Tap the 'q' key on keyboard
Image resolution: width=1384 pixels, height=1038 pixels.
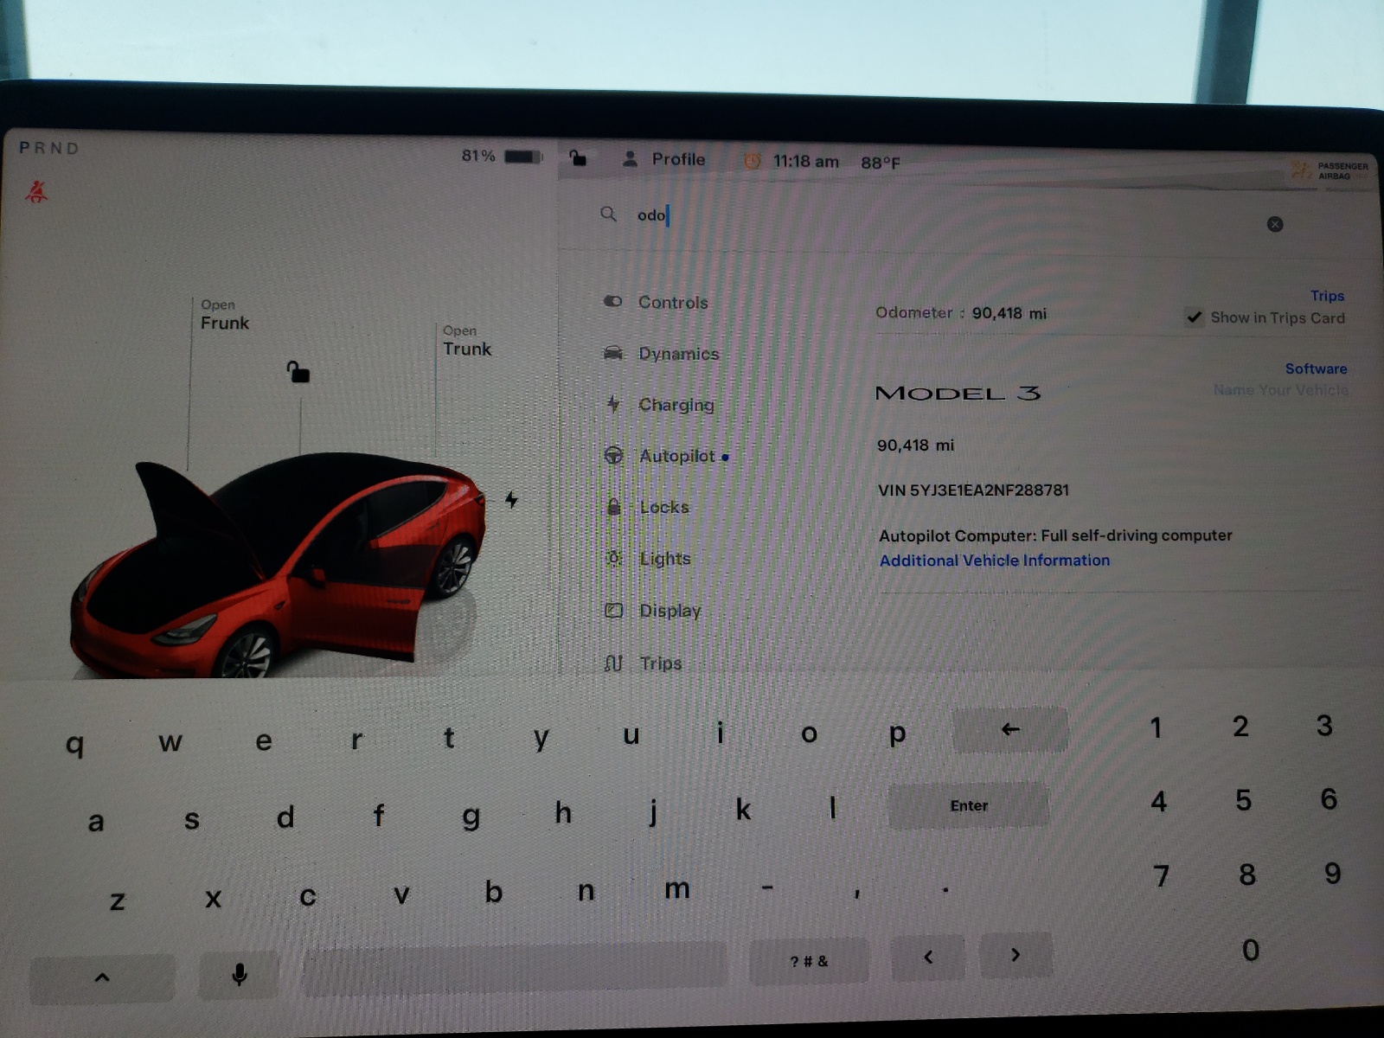pyautogui.click(x=75, y=744)
